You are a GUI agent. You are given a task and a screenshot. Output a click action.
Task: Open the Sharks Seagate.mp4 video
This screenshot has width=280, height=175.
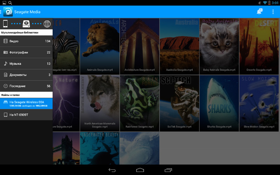click(219, 103)
